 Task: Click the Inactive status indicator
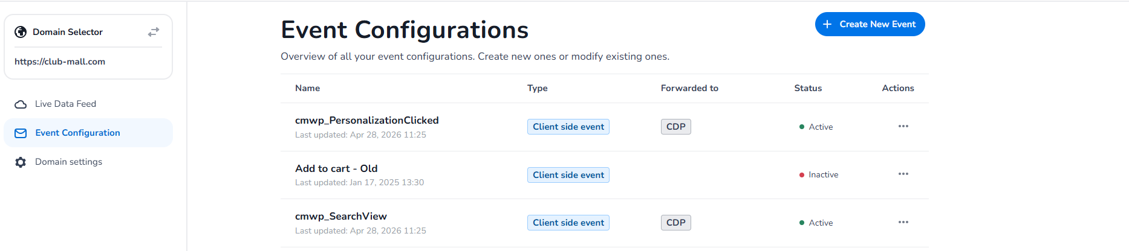(819, 174)
